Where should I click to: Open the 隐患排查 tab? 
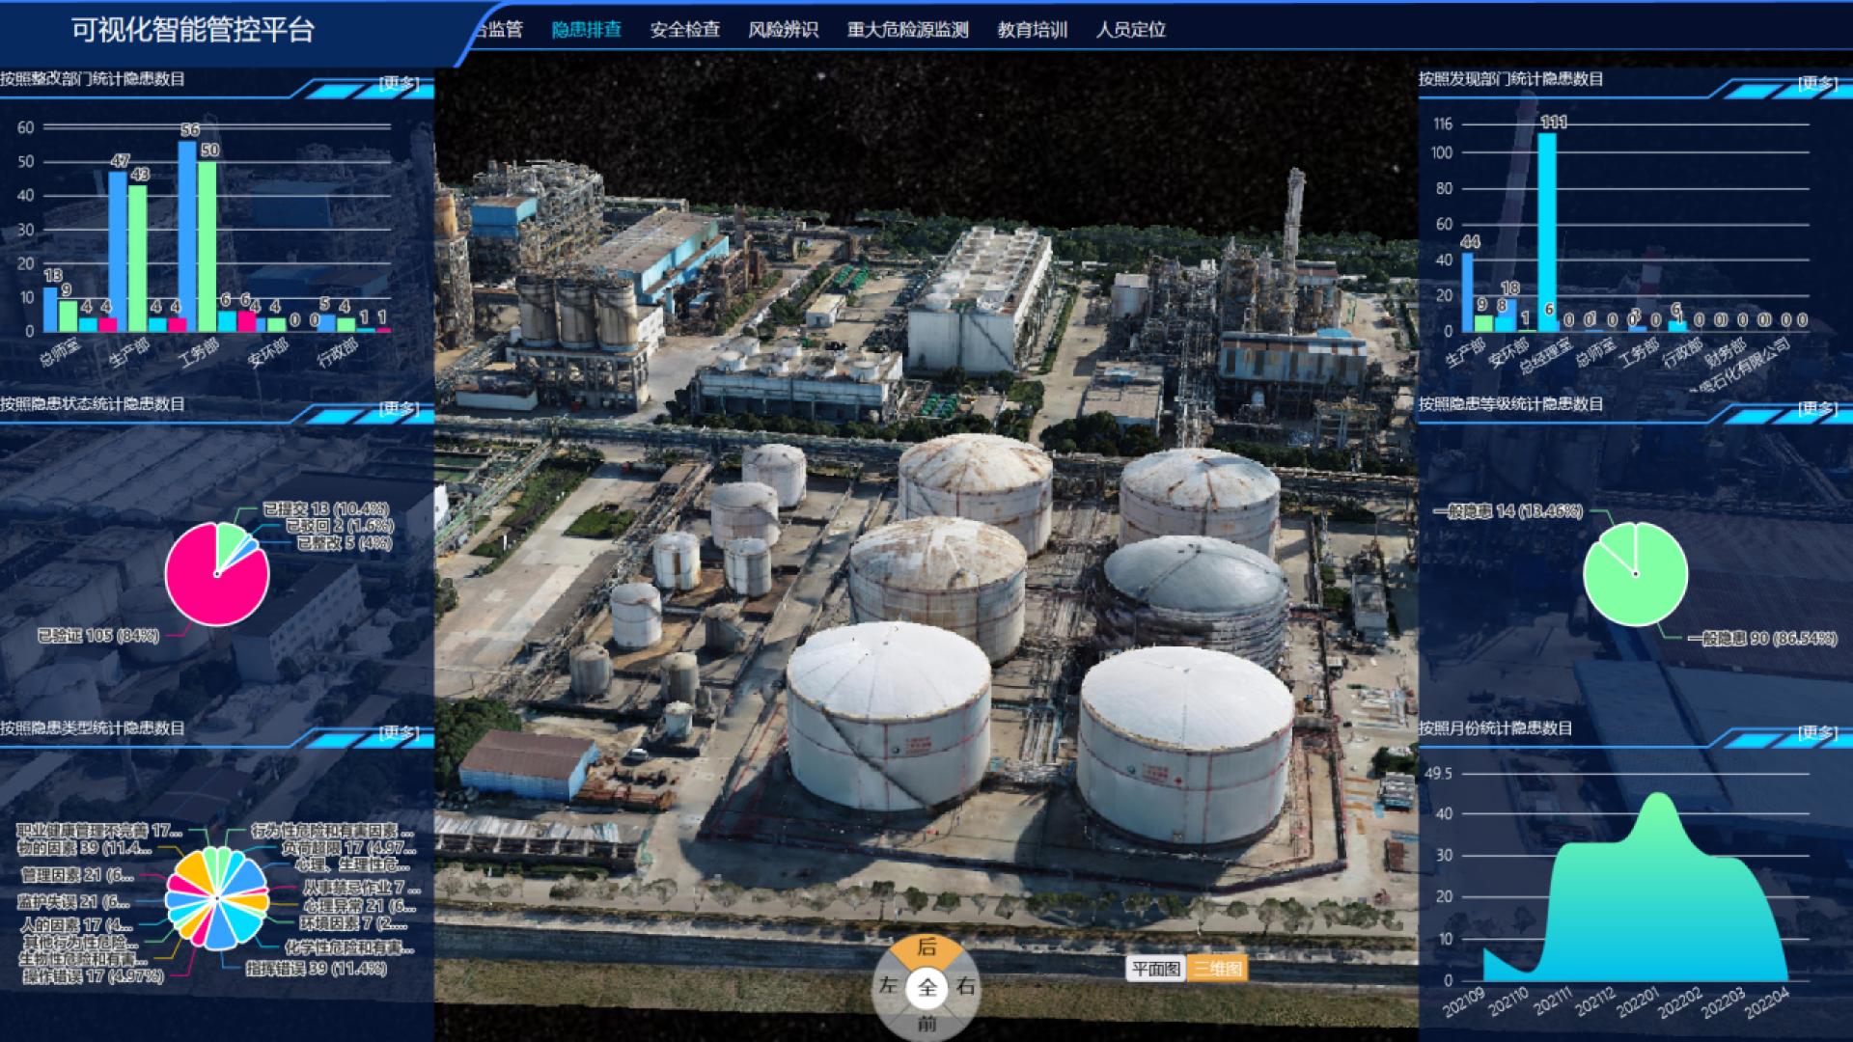click(586, 30)
